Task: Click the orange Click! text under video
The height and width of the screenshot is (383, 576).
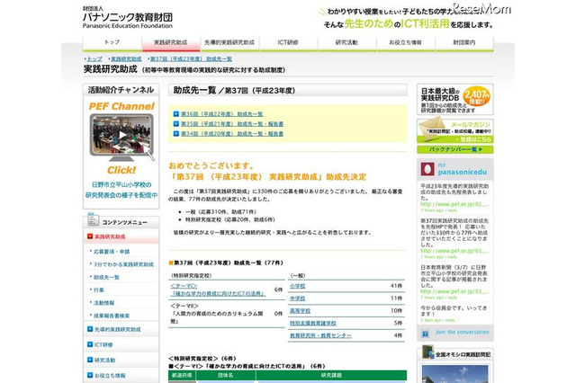Action: click(121, 170)
